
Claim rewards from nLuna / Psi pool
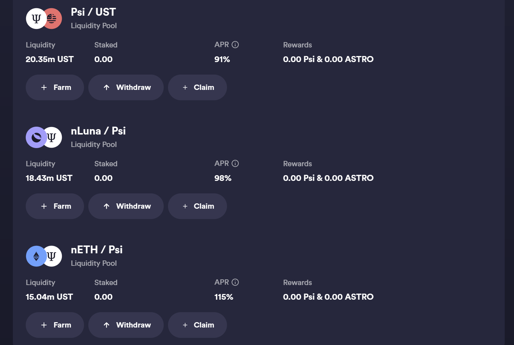(197, 206)
